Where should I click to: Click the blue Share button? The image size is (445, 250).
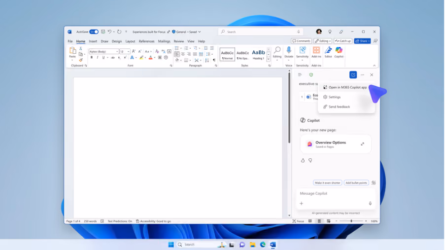click(362, 41)
